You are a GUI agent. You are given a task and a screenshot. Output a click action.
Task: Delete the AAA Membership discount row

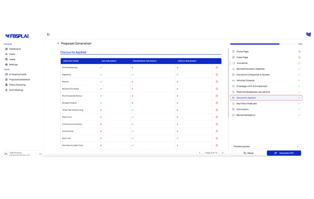coord(217,68)
